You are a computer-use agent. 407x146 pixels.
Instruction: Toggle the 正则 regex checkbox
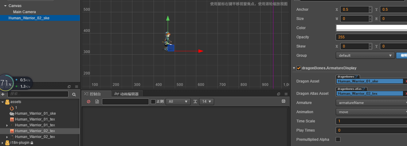pos(153,102)
